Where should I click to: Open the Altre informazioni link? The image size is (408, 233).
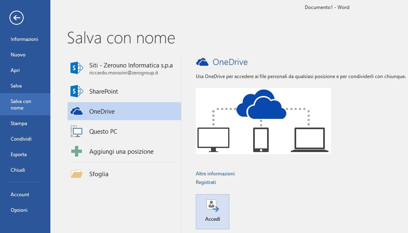pos(215,173)
